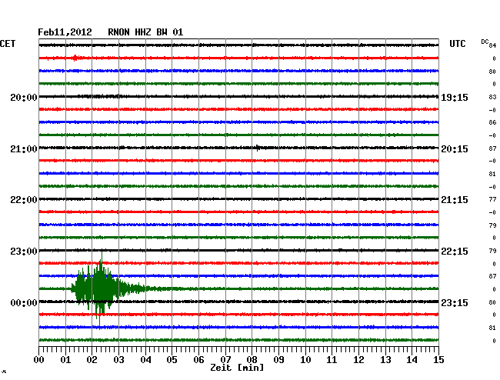Click the 05 minute axis tick label
This screenshot has height=380, width=500.
(172, 359)
